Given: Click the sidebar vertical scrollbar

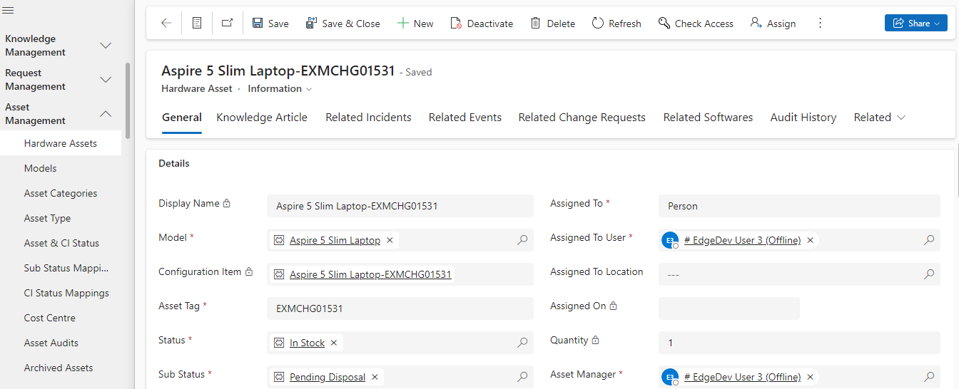Looking at the screenshot, I should pyautogui.click(x=128, y=100).
